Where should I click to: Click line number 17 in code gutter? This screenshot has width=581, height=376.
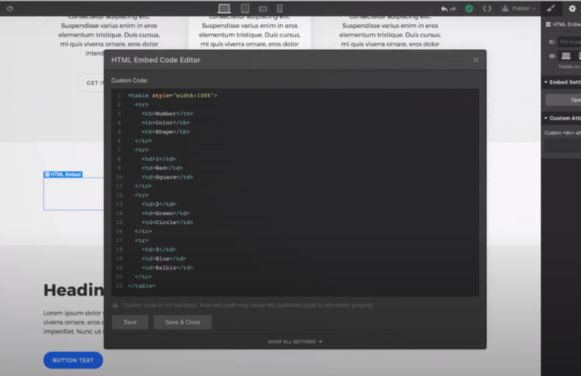click(x=119, y=241)
